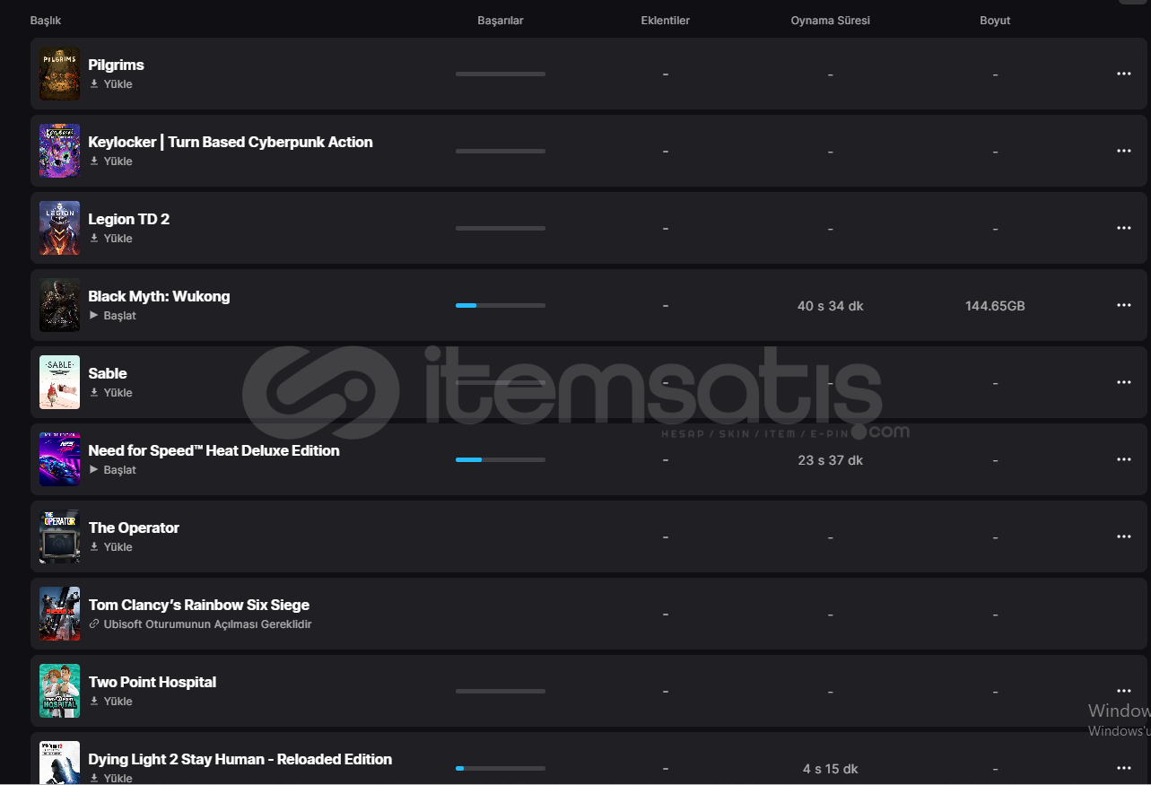Screen dimensions: 1151x785
Task: Open more options for Dying Light 2
Action: point(1123,768)
